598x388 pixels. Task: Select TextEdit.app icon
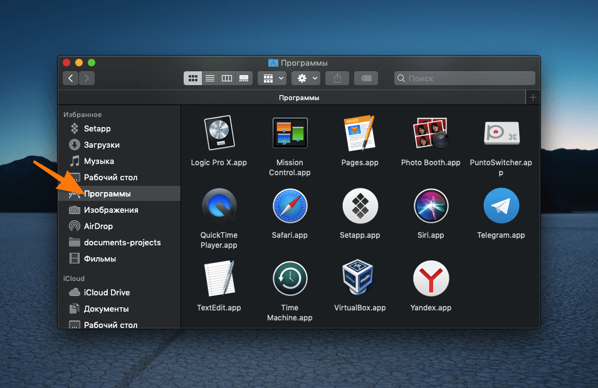click(x=219, y=278)
